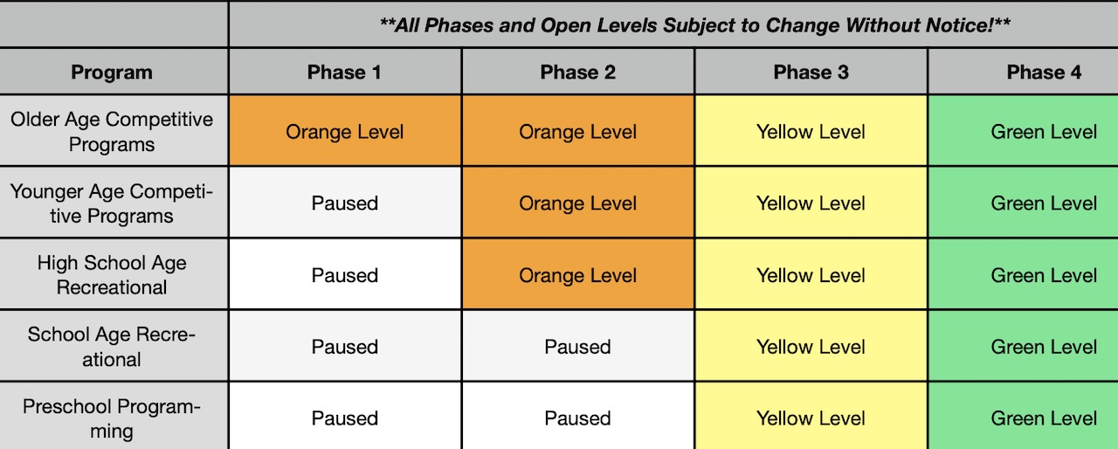The image size is (1118, 449).
Task: Click Older Age Competitive's Phase 1 Orange Level cell
Action: (x=344, y=132)
